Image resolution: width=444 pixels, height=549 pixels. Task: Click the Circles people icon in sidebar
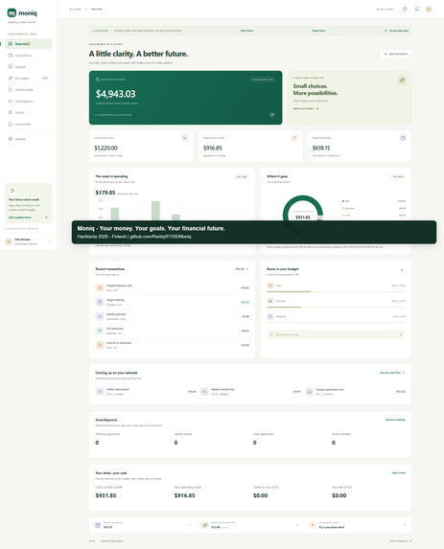[x=11, y=112]
